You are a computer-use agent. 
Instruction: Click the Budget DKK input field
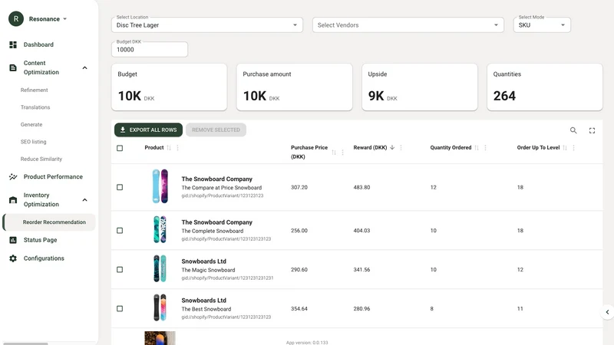point(150,50)
